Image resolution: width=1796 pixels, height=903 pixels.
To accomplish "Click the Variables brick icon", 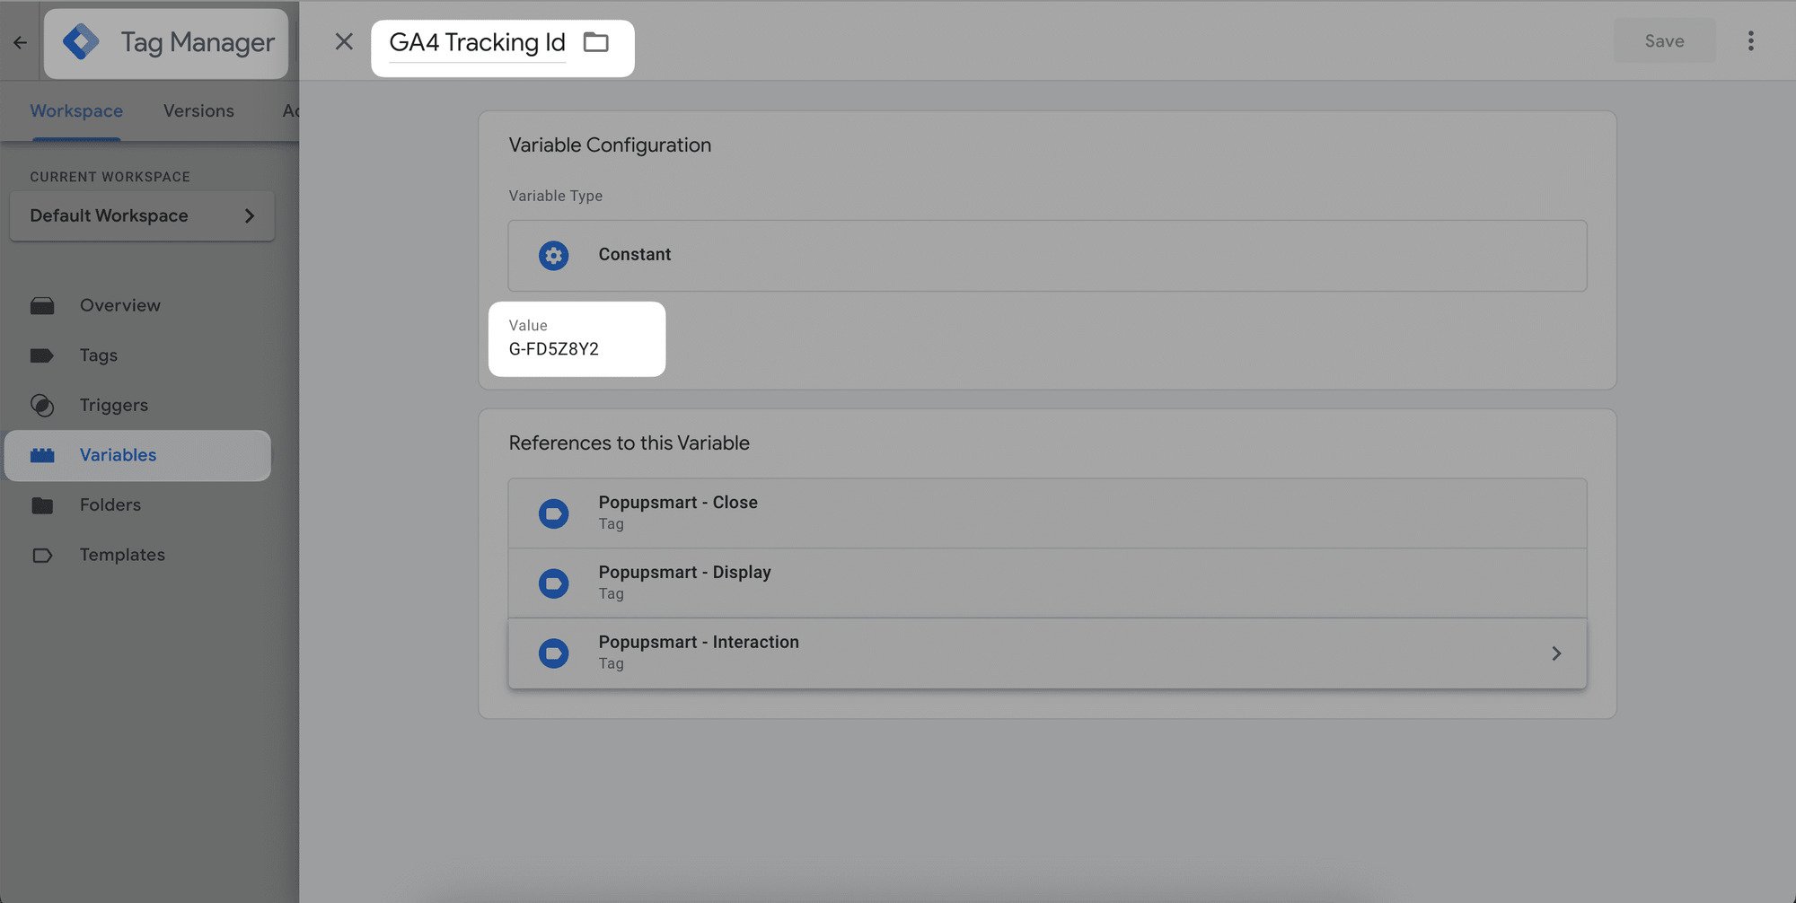I will tap(42, 455).
